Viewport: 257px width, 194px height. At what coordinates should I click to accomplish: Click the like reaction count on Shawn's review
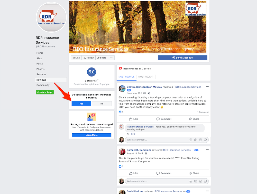click(121, 112)
